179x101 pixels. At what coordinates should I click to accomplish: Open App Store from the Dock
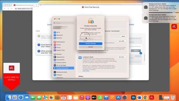118,97
